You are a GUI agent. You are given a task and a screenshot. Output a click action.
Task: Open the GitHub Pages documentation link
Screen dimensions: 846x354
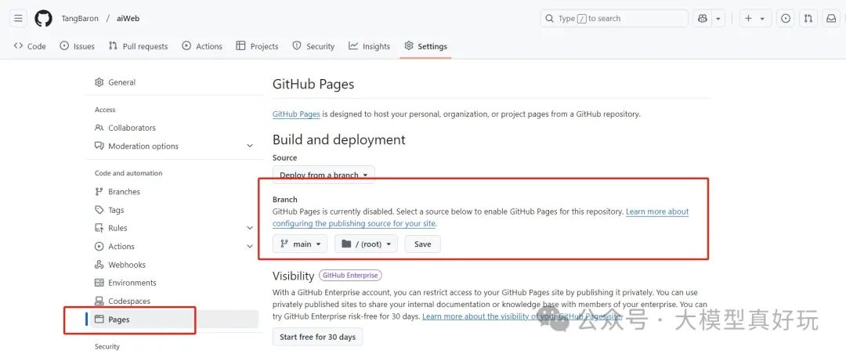[x=296, y=114]
